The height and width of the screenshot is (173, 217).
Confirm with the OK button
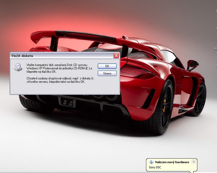point(107,66)
